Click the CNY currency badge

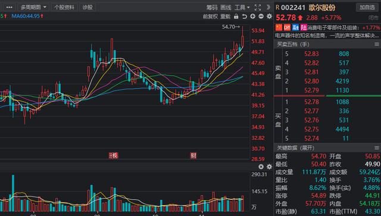tap(287, 27)
